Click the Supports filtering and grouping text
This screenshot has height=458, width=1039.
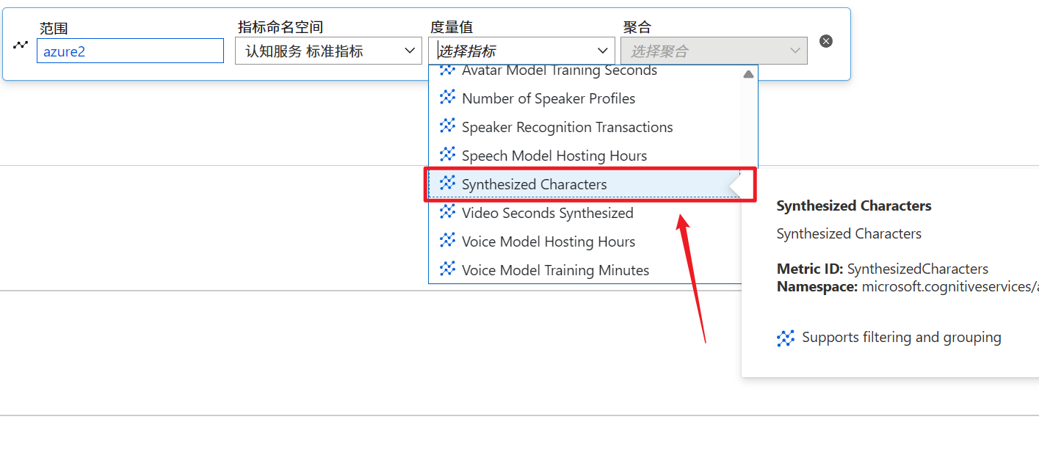pyautogui.click(x=901, y=338)
